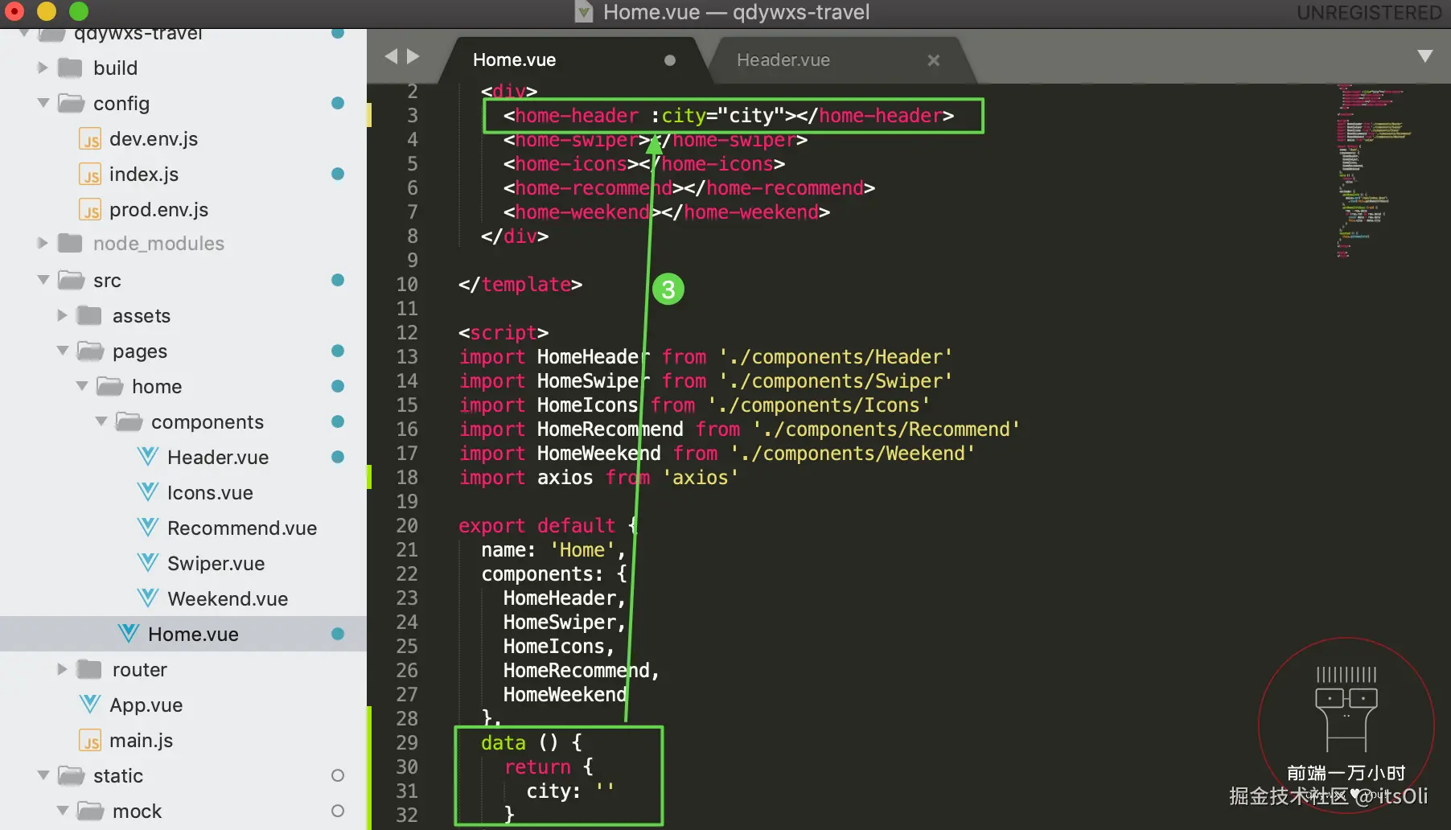Click the "import axios from 'axios'" line
Image resolution: width=1451 pixels, height=830 pixels.
pyautogui.click(x=598, y=478)
